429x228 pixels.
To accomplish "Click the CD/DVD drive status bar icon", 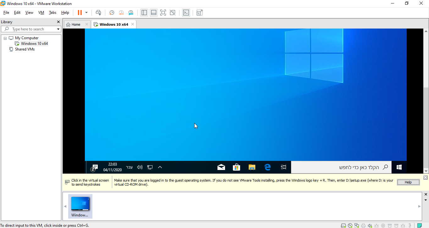I will coord(350,225).
